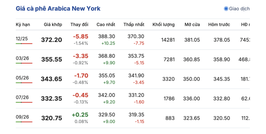Click the Mở cửa column header
The height and width of the screenshot is (134, 266).
pos(192,25)
